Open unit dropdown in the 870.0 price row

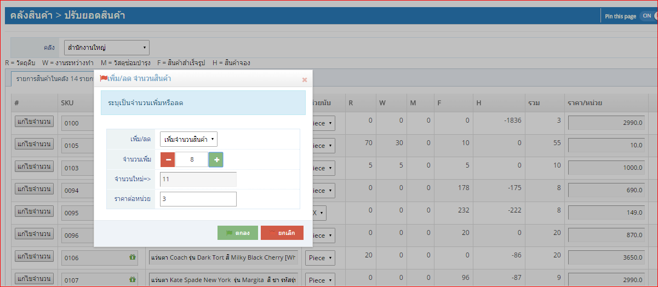(x=324, y=236)
